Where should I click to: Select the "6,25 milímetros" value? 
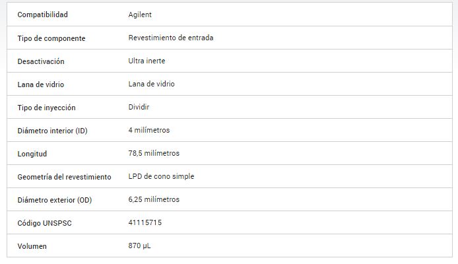coord(153,199)
